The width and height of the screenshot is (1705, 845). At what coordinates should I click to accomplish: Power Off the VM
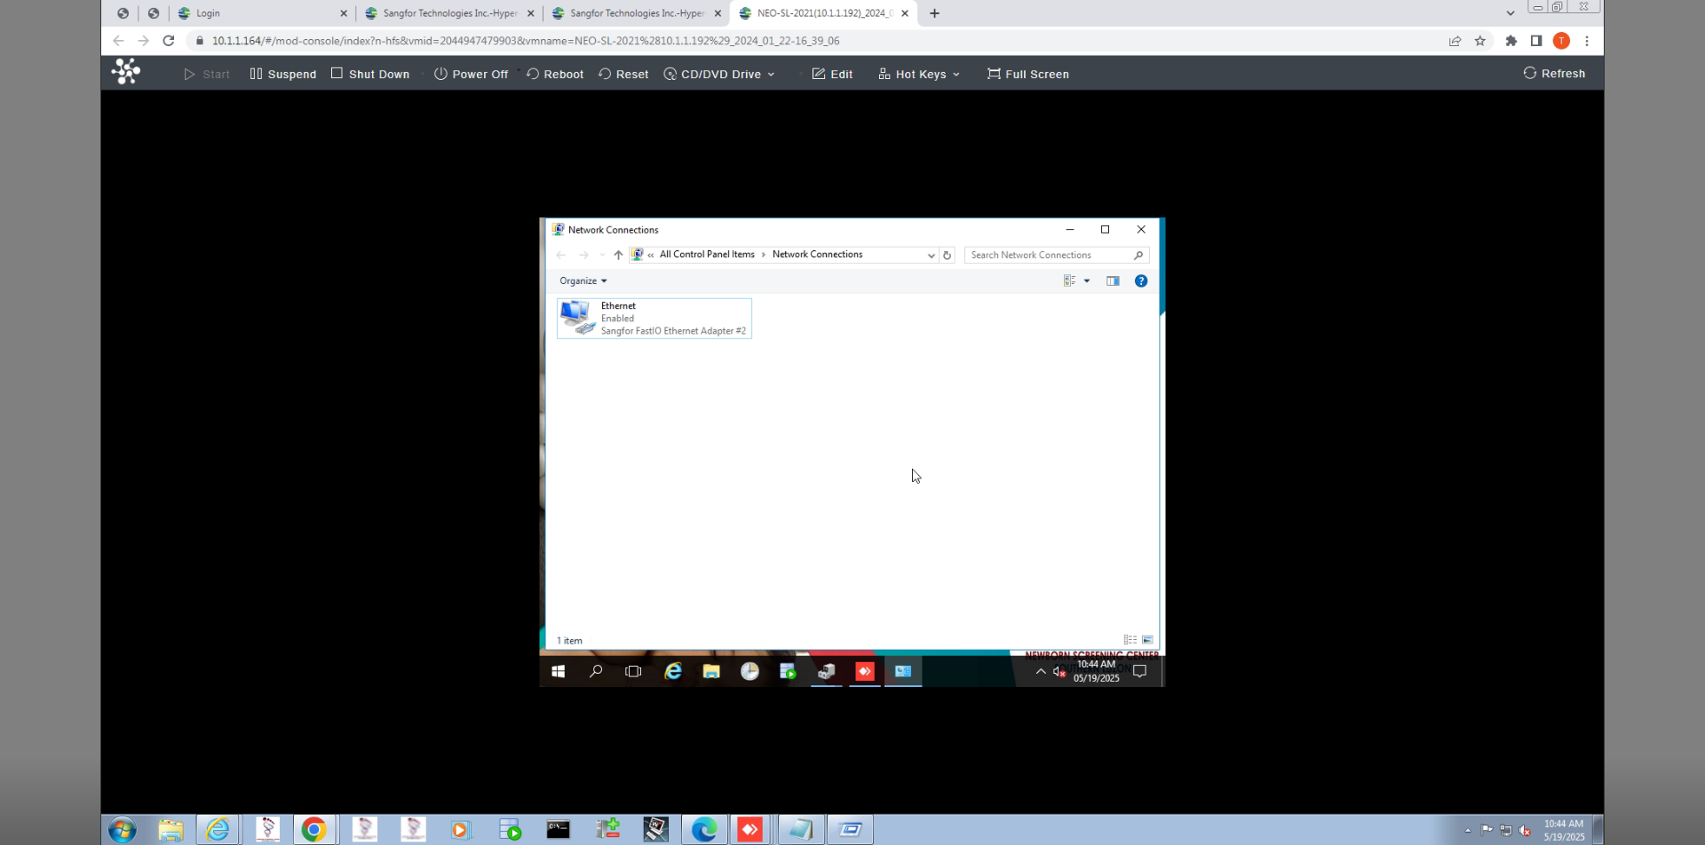click(471, 74)
